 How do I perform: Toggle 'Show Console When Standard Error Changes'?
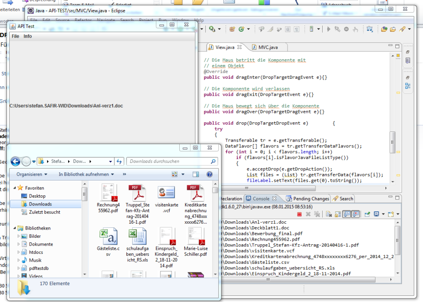356,214
